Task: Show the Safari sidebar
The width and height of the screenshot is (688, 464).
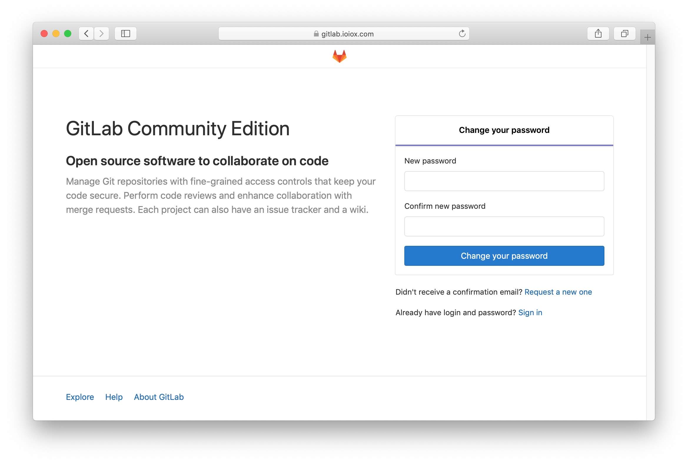Action: tap(126, 34)
